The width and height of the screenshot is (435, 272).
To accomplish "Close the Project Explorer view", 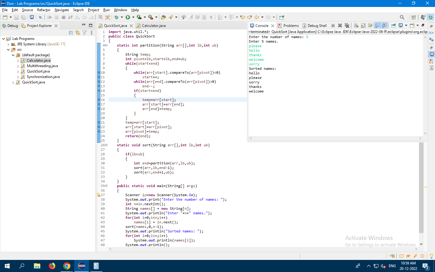I will point(56,26).
